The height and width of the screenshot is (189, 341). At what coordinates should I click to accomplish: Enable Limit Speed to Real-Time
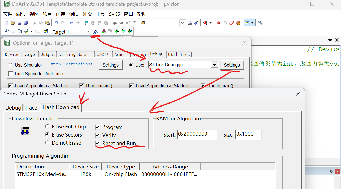coord(11,74)
